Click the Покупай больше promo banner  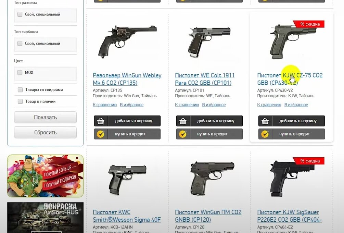46,176
